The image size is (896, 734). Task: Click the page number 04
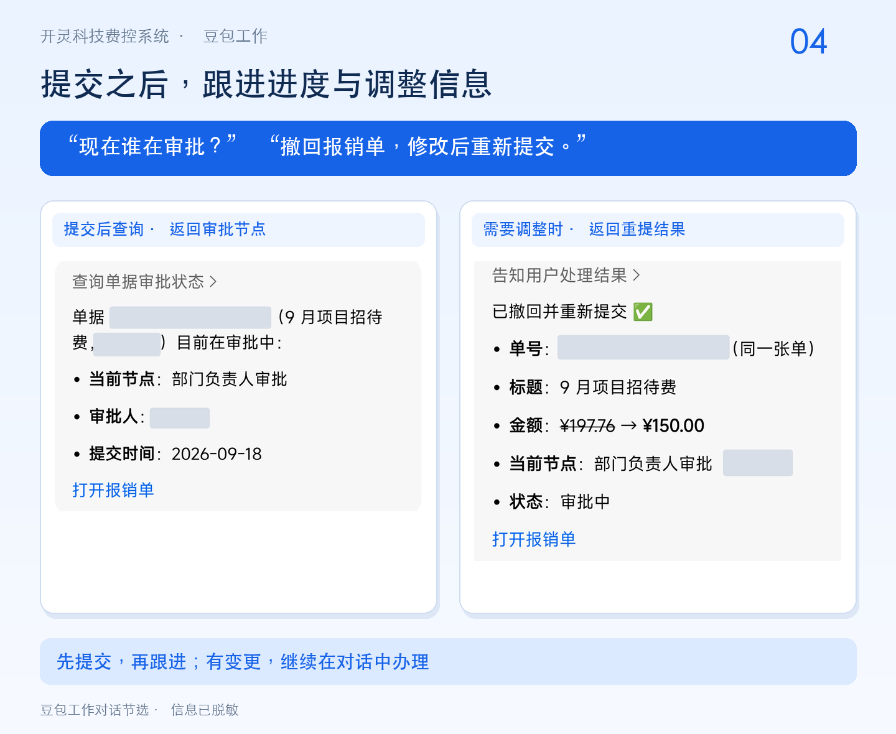click(808, 42)
